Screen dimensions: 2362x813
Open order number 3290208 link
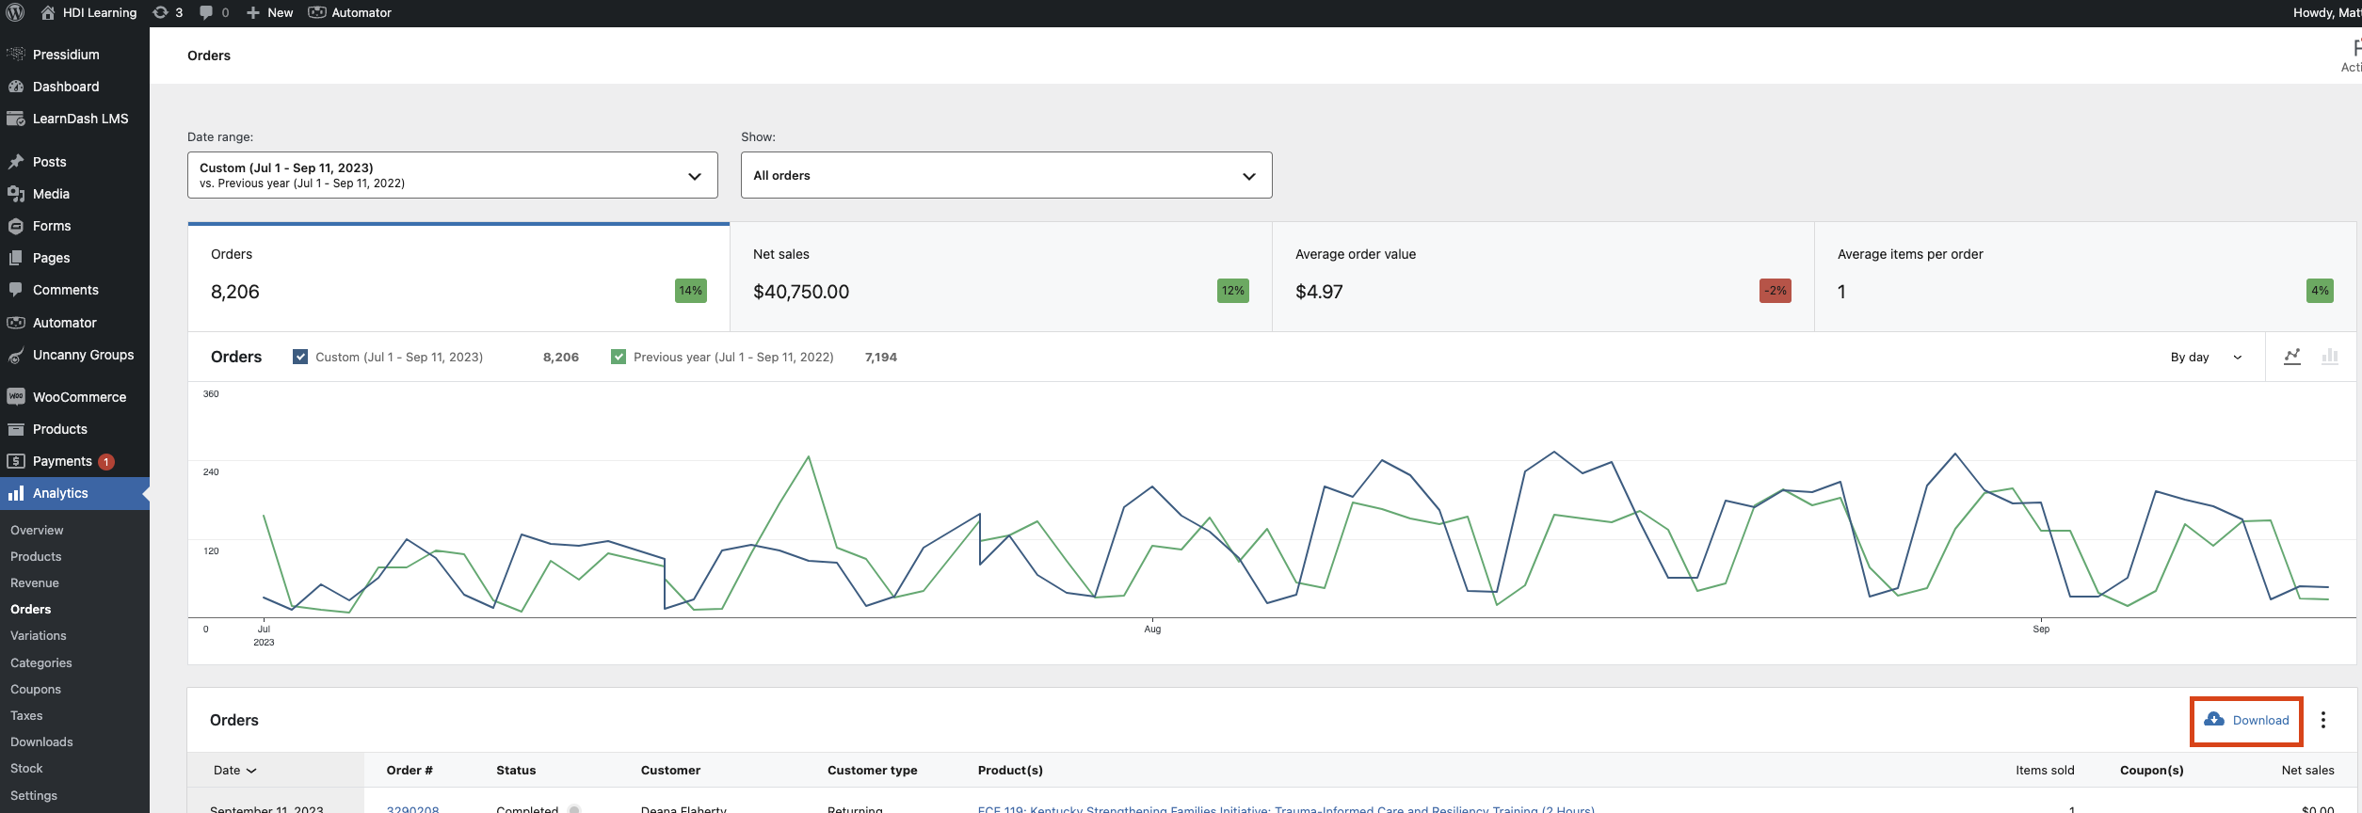click(412, 808)
